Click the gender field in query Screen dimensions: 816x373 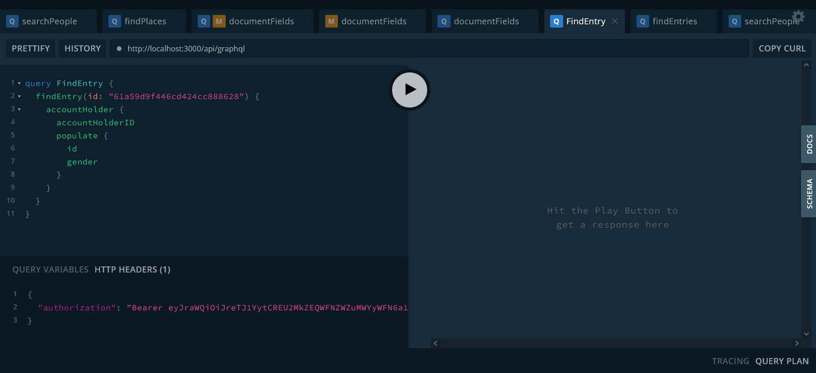(82, 162)
